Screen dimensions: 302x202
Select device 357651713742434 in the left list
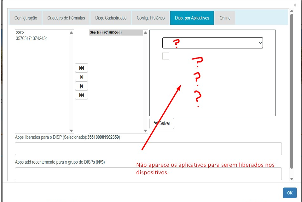tap(42, 38)
